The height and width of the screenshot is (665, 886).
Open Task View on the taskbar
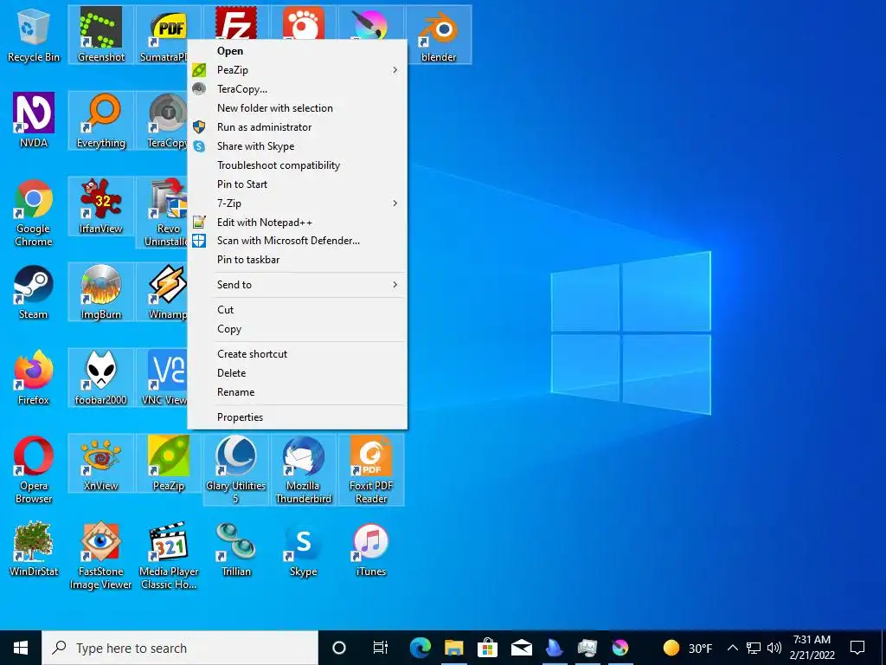(381, 648)
